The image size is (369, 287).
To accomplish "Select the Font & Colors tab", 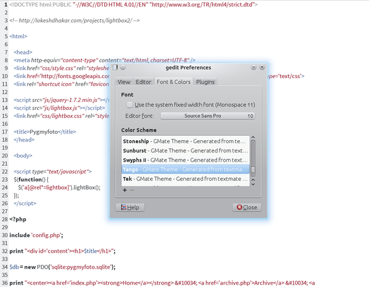I will tap(173, 82).
